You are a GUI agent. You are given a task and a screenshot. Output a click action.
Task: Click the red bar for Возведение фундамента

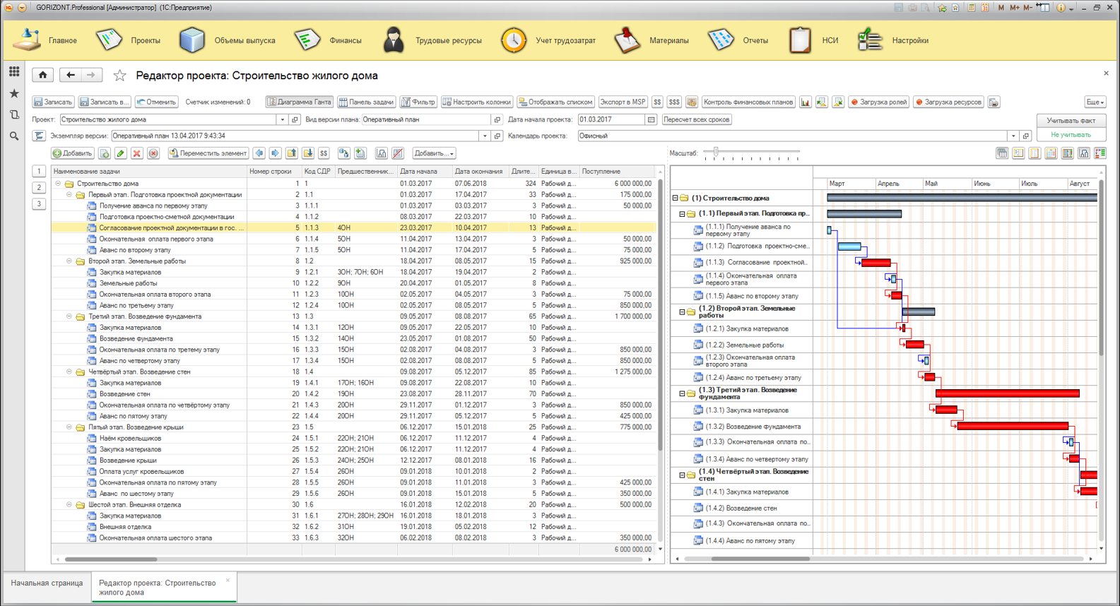[x=1013, y=426]
